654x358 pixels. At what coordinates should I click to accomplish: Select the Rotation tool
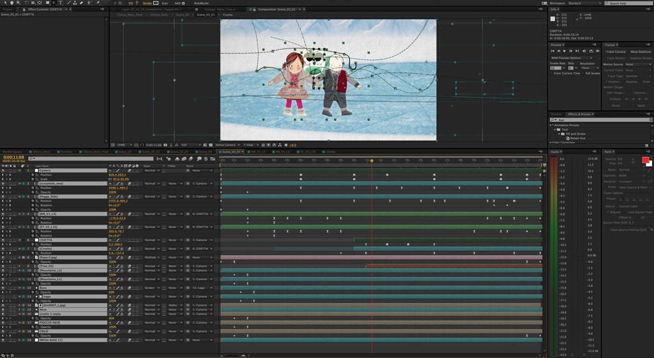tap(27, 3)
